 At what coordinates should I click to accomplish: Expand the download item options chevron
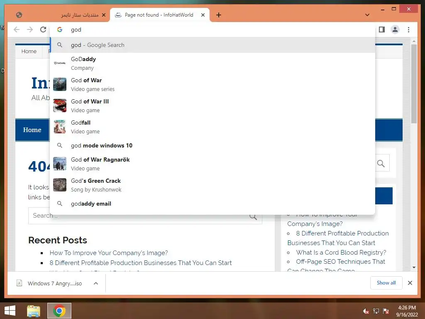click(x=96, y=283)
